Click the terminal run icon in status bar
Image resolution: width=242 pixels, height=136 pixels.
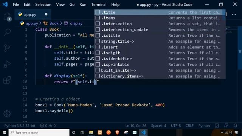pyautogui.click(x=217, y=126)
